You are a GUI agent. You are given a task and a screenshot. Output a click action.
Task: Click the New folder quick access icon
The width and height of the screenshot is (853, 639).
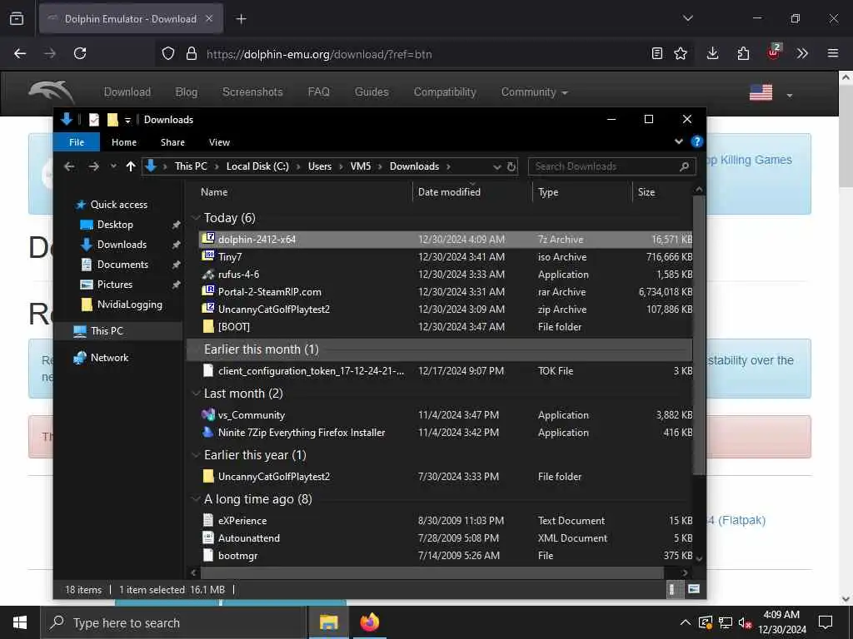112,120
